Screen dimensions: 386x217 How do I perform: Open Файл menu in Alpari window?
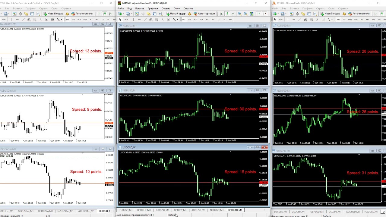click(x=121, y=8)
